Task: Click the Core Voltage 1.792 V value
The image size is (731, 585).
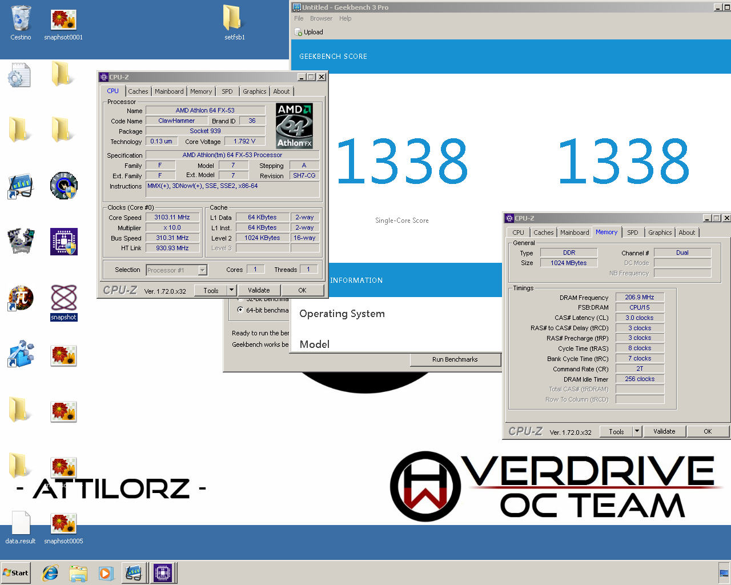Action: (244, 141)
